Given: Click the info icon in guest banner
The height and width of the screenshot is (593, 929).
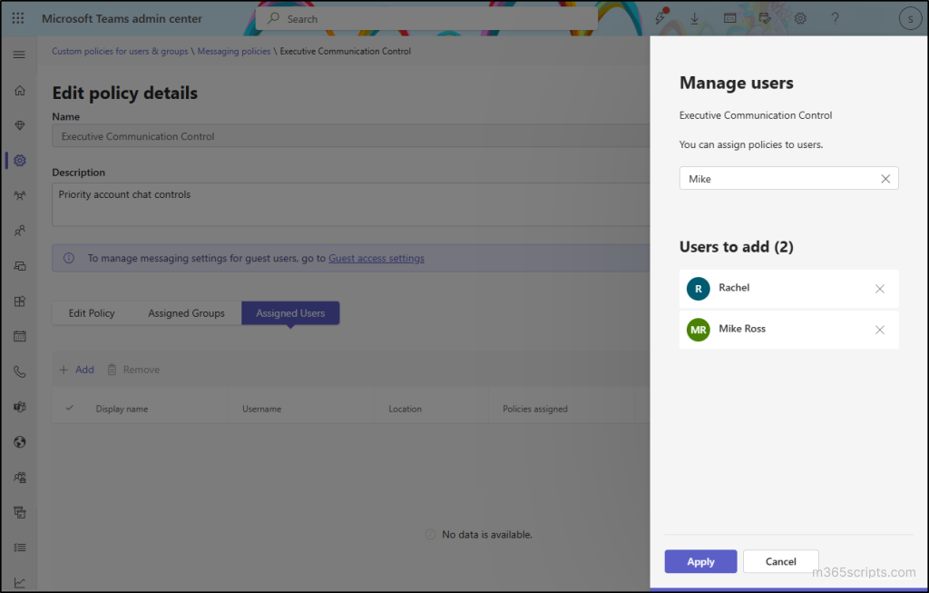Looking at the screenshot, I should click(69, 258).
